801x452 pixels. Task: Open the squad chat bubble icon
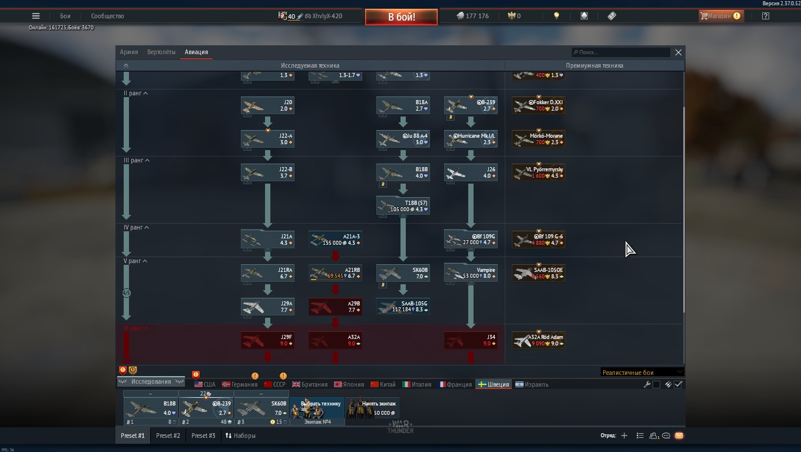point(666,436)
